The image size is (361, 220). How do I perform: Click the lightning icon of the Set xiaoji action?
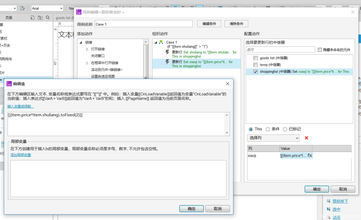(168, 62)
